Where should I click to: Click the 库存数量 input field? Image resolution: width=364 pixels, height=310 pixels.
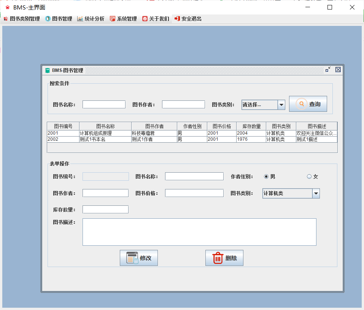click(x=106, y=210)
